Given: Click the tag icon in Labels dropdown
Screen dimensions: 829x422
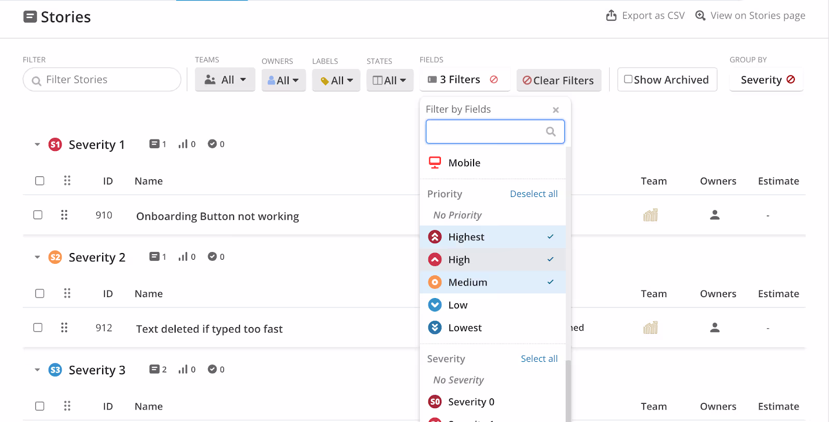Looking at the screenshot, I should pos(325,81).
